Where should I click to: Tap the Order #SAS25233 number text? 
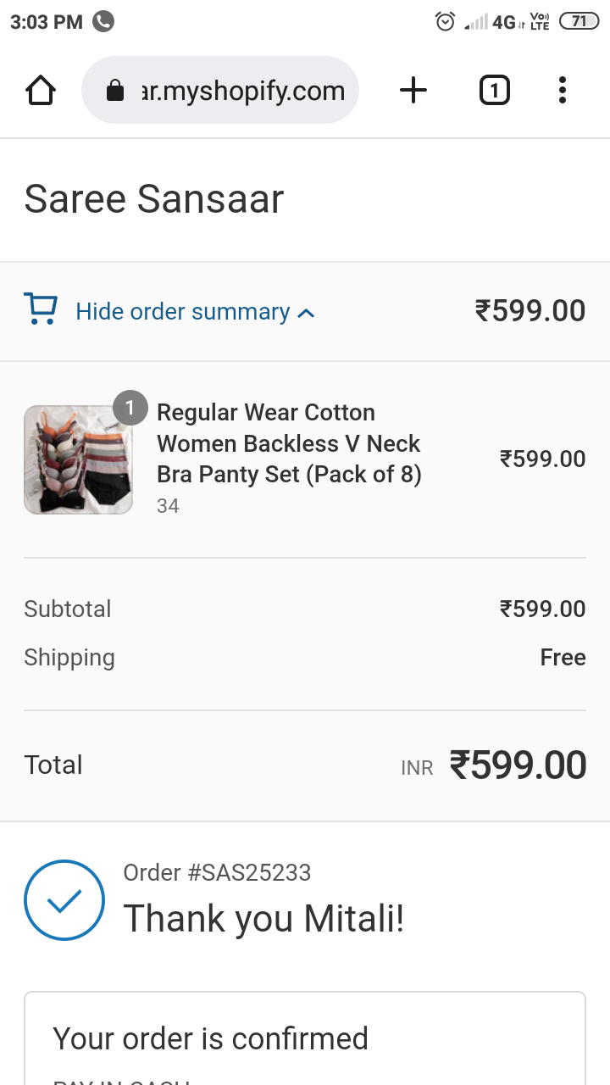click(218, 872)
